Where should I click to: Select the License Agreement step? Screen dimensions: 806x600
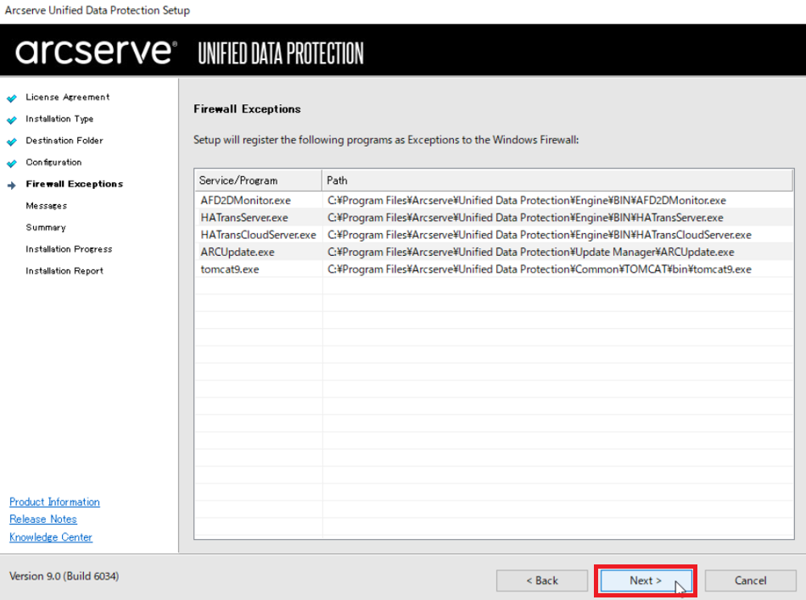tap(68, 97)
